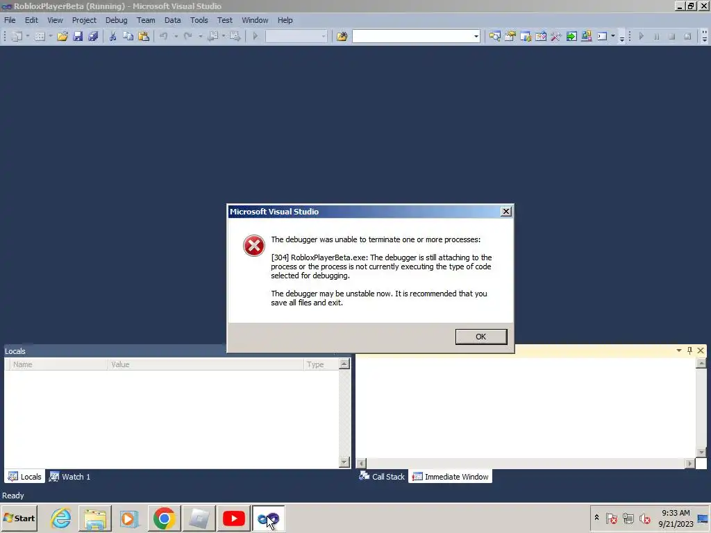Click the Paste clipboard icon

(144, 36)
